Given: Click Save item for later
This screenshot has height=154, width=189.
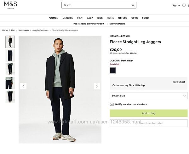Looking at the screenshot, I should coord(149,123).
